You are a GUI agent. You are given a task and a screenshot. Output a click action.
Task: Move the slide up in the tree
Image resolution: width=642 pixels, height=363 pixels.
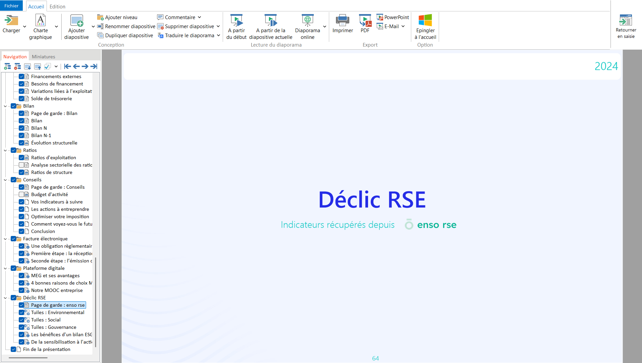coord(38,66)
